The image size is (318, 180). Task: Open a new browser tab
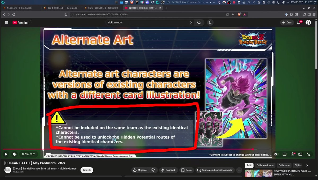[166, 8]
